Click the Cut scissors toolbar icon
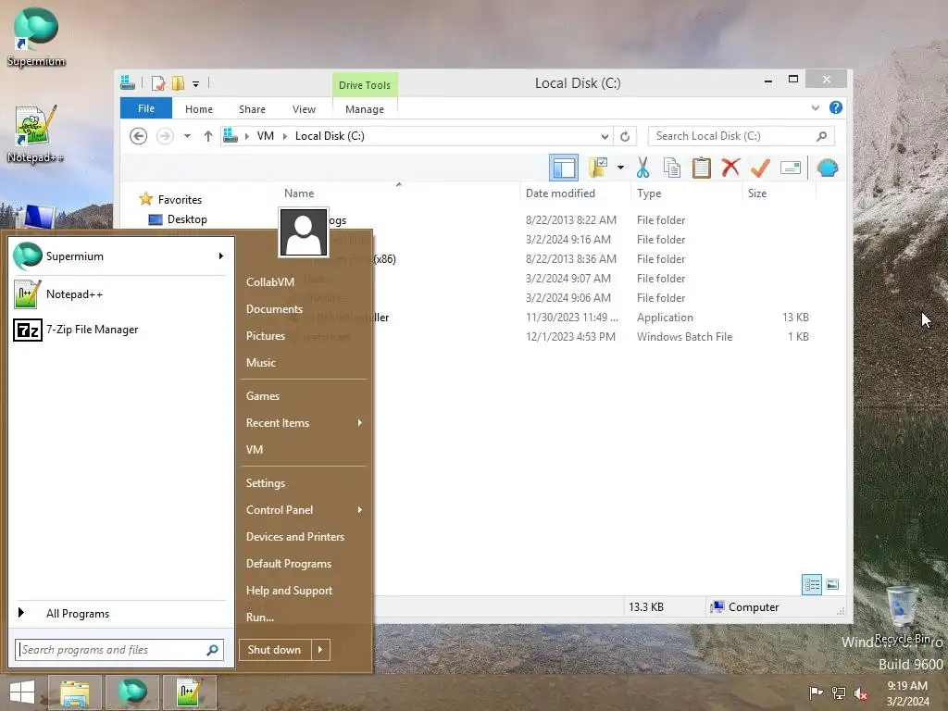 (642, 168)
